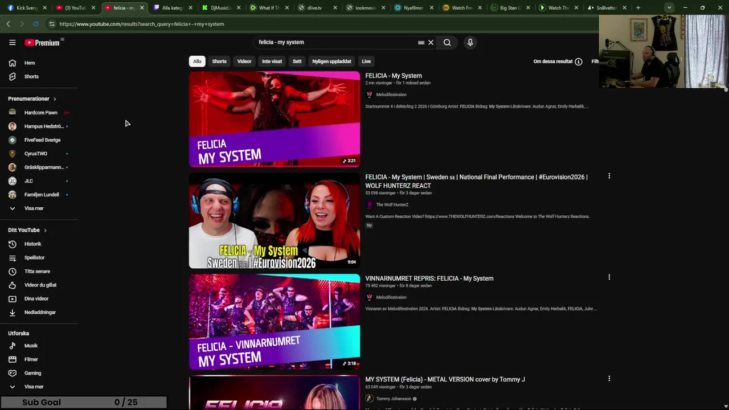Go to YouTube Premium home logo

43,43
